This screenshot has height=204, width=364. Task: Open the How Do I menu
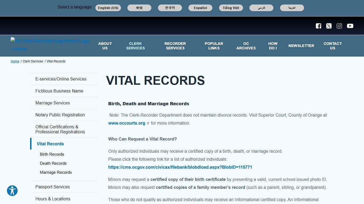tap(273, 46)
